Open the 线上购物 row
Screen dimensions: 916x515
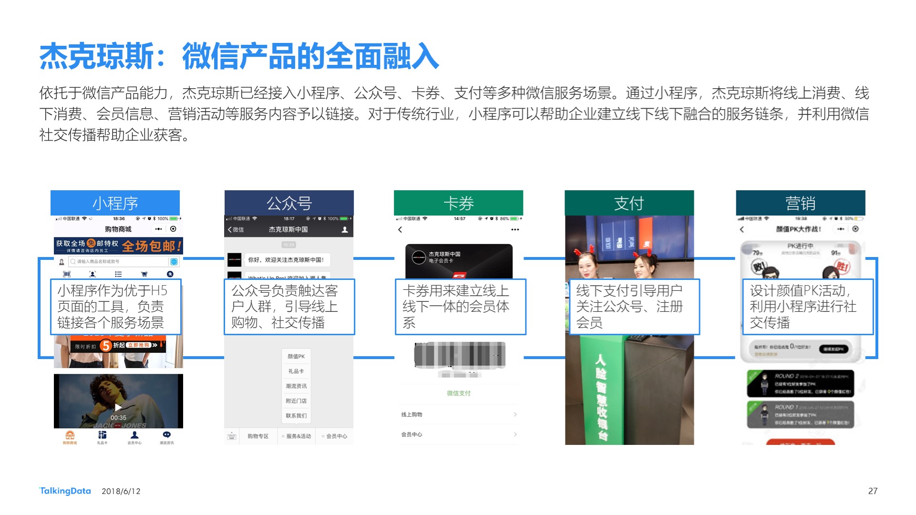coord(459,414)
